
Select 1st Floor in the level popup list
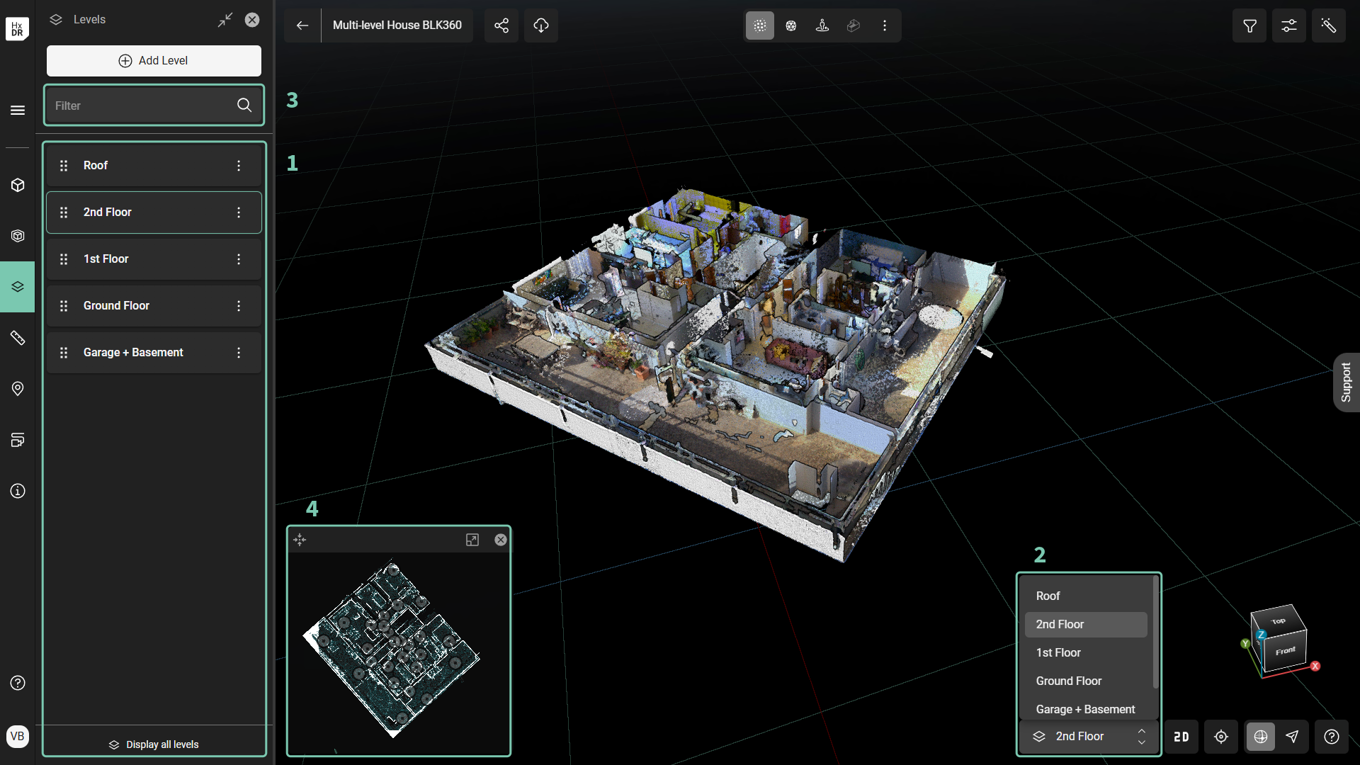1058,652
